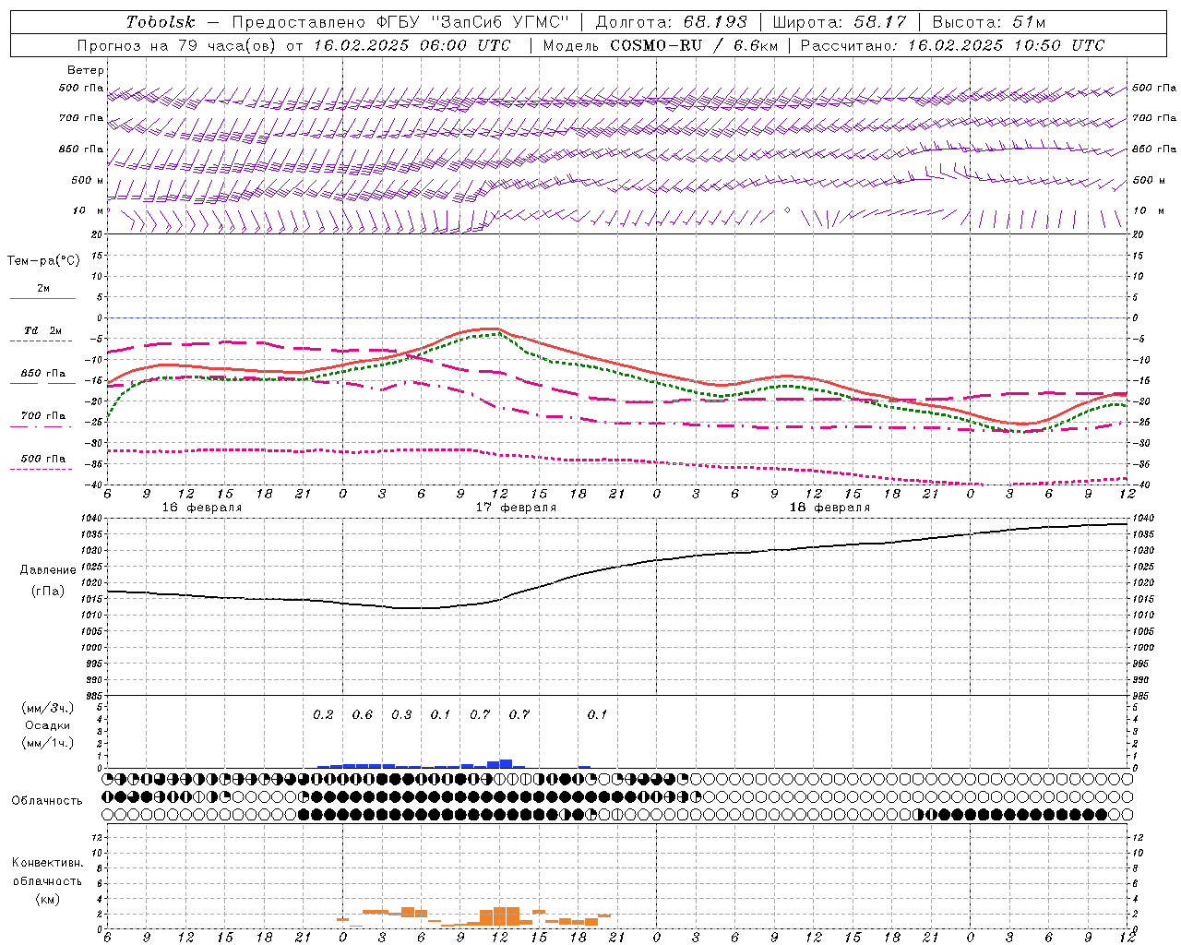Click the Давление chart title
Image resolution: width=1181 pixels, height=945 pixels.
(x=48, y=570)
